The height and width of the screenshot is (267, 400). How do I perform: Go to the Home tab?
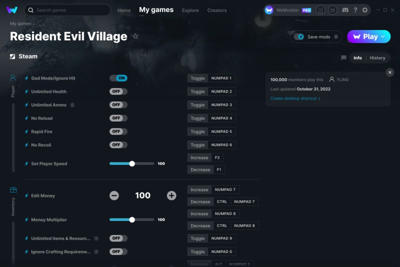coord(124,10)
